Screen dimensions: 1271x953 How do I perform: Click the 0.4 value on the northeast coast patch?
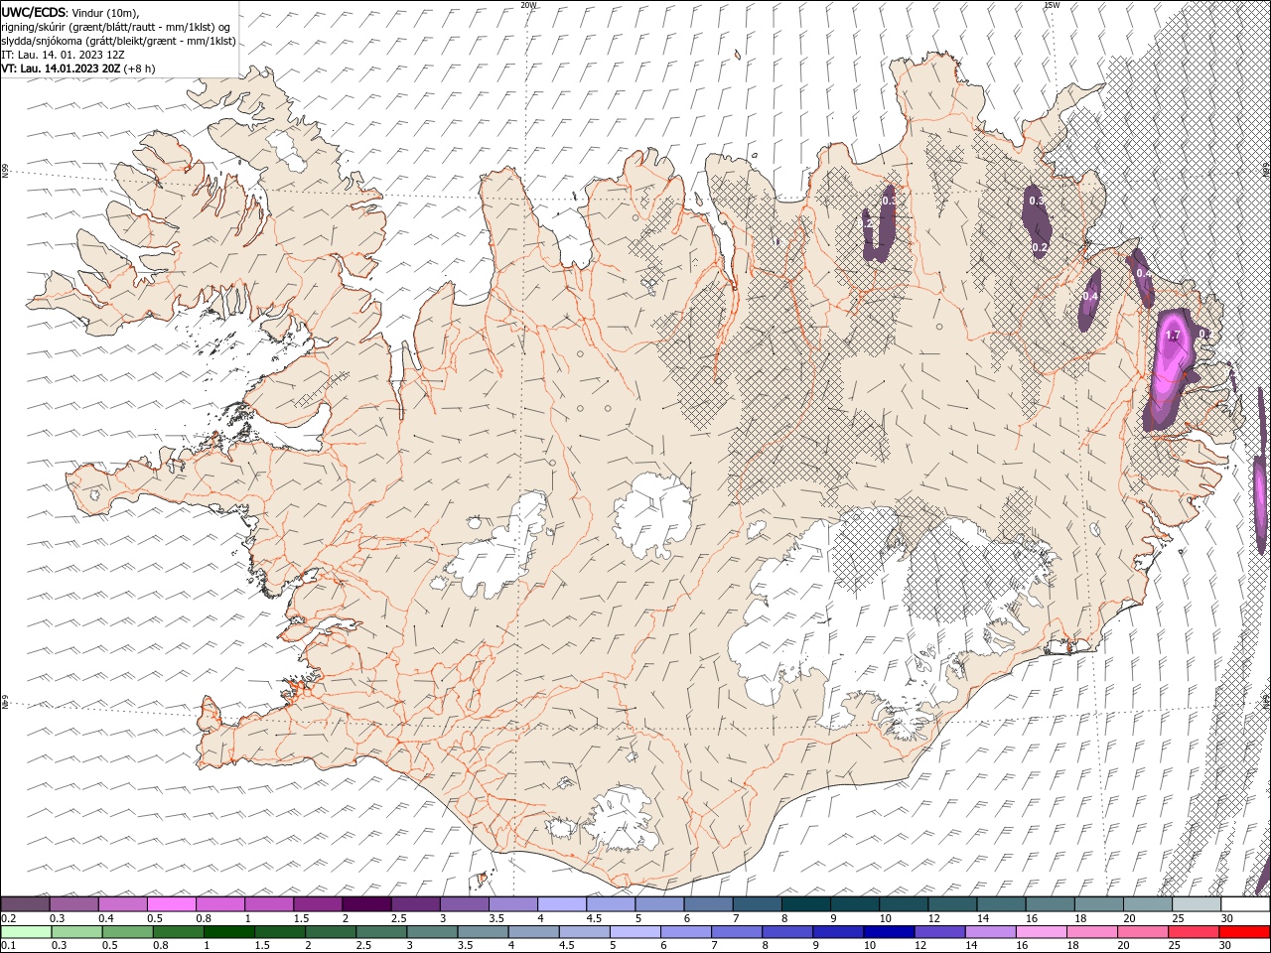[x=1143, y=273]
